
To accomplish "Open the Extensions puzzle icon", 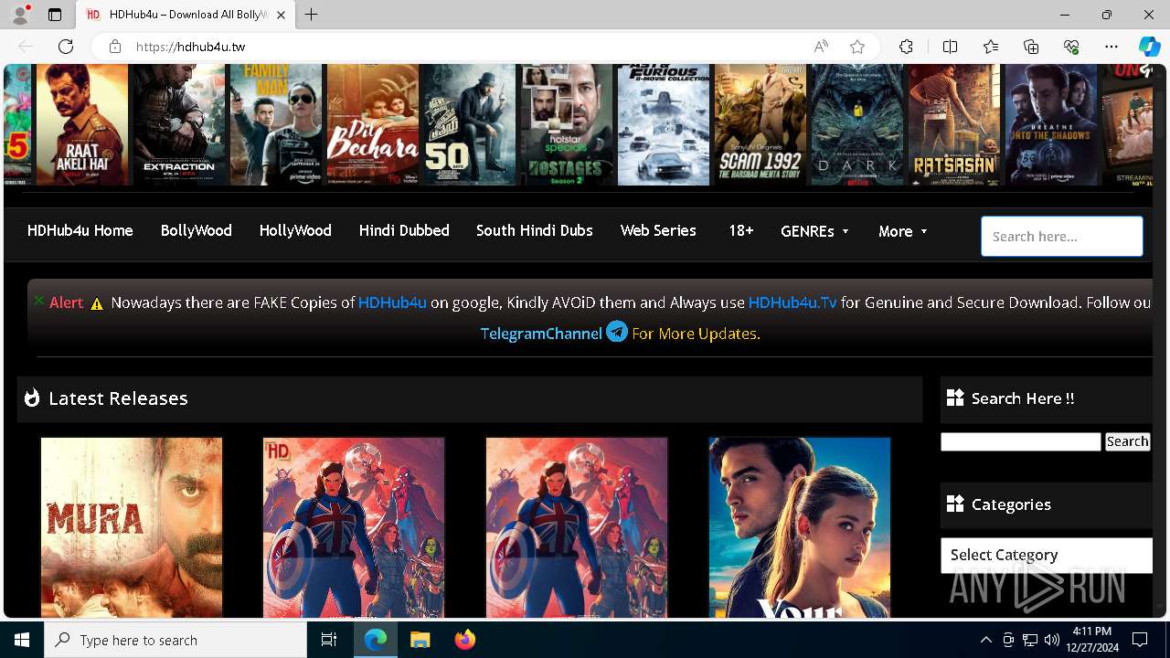I will 906,47.
